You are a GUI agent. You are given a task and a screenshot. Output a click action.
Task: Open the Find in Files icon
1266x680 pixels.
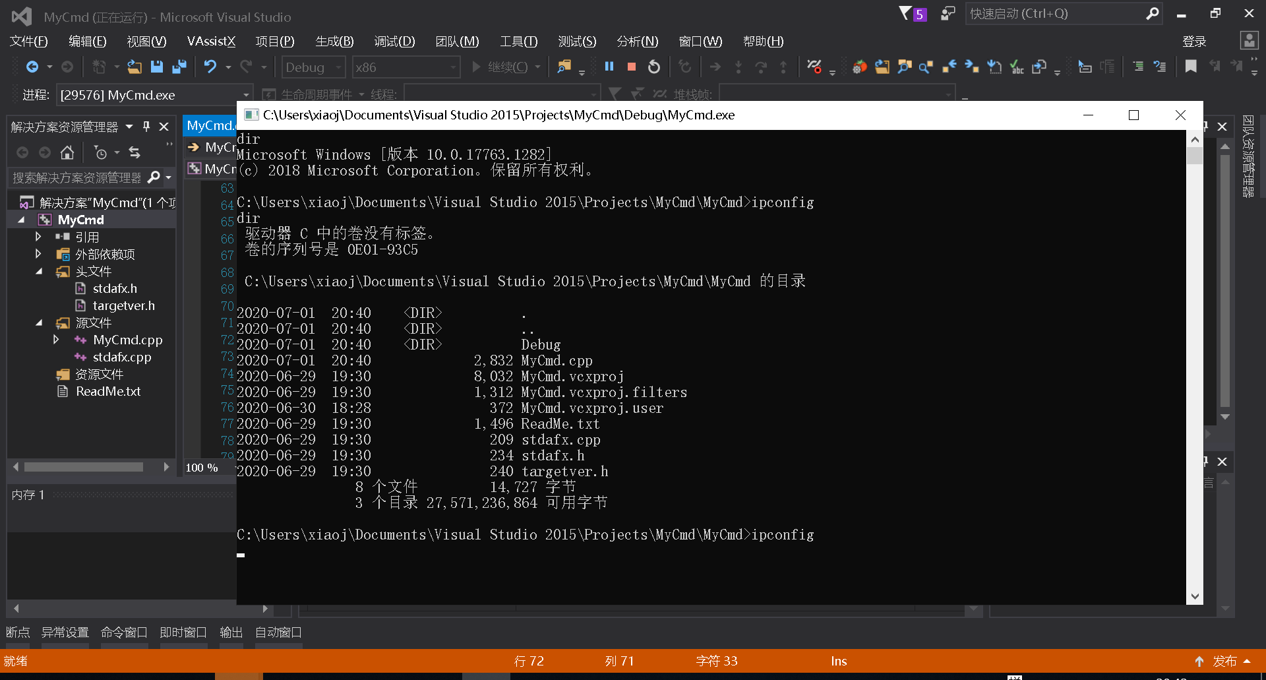click(x=564, y=67)
